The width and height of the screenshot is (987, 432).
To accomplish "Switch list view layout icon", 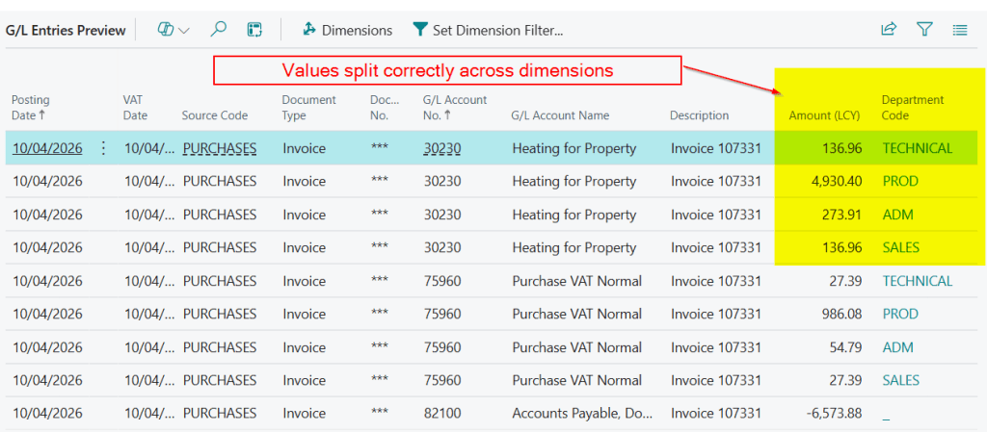I will click(x=960, y=30).
